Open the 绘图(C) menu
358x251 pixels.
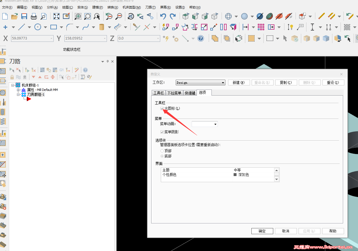coord(68,7)
